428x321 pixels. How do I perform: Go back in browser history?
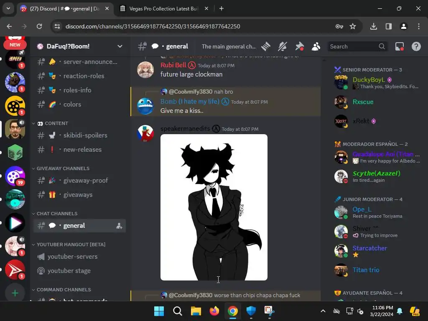click(9, 26)
